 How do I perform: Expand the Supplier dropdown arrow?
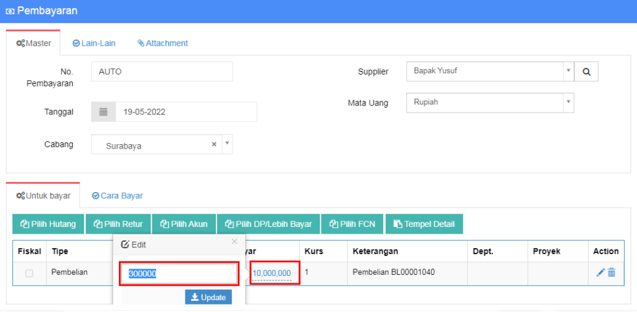(x=568, y=71)
